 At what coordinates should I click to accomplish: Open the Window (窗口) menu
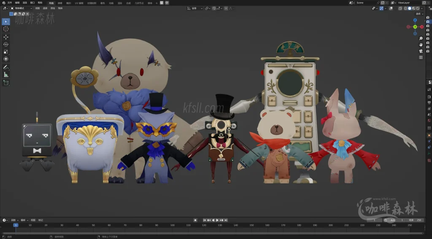pyautogui.click(x=32, y=3)
